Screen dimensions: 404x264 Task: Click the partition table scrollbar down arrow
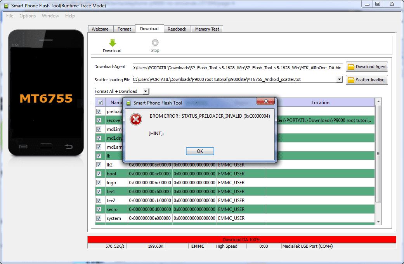point(378,221)
